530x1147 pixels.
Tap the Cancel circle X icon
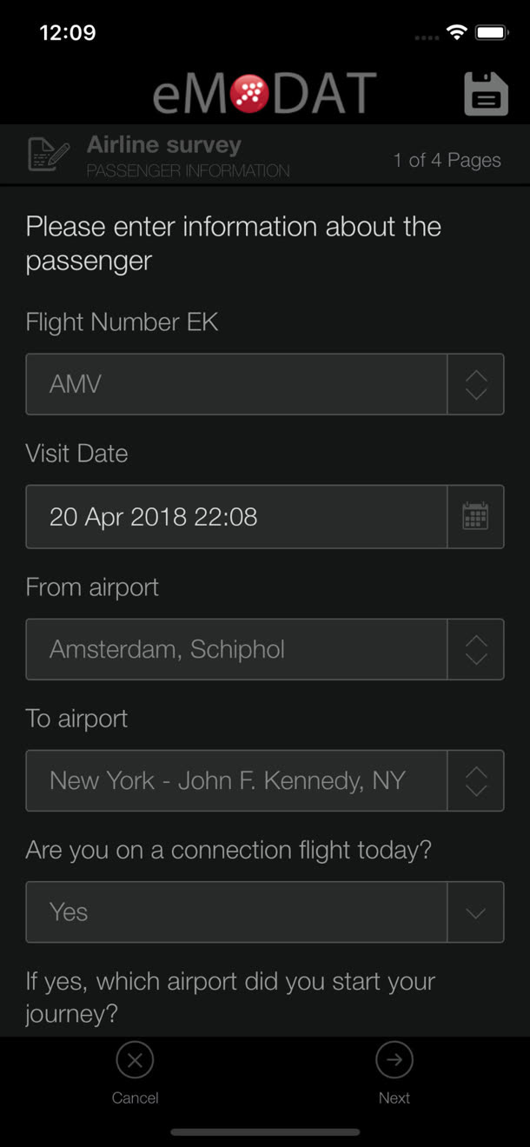coord(135,1060)
